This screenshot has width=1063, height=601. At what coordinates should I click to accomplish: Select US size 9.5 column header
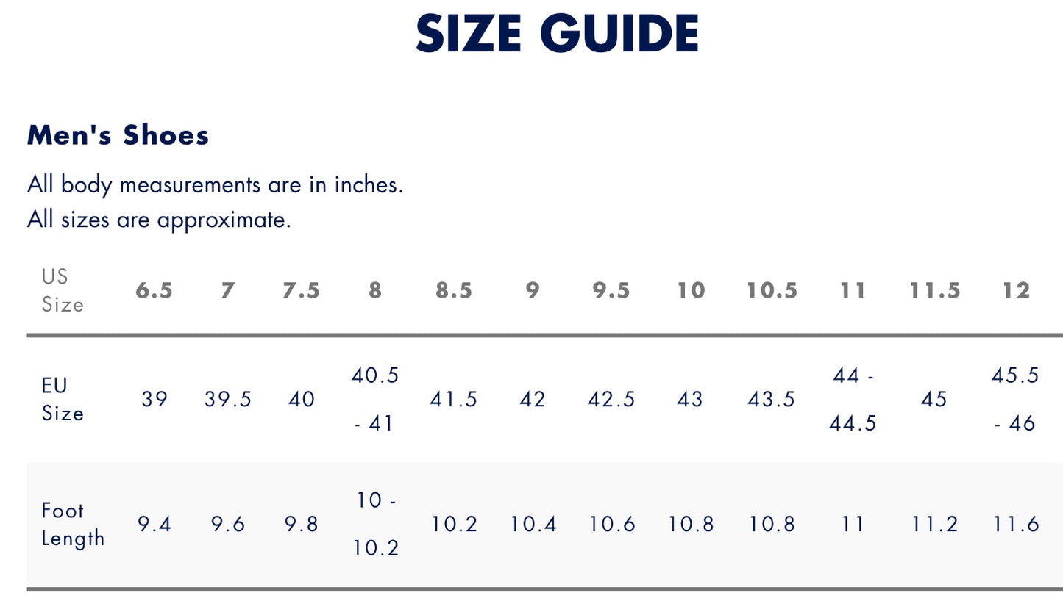(x=611, y=291)
